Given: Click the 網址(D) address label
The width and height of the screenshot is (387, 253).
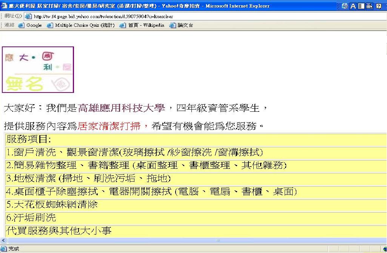Looking at the screenshot, I should pyautogui.click(x=13, y=16).
